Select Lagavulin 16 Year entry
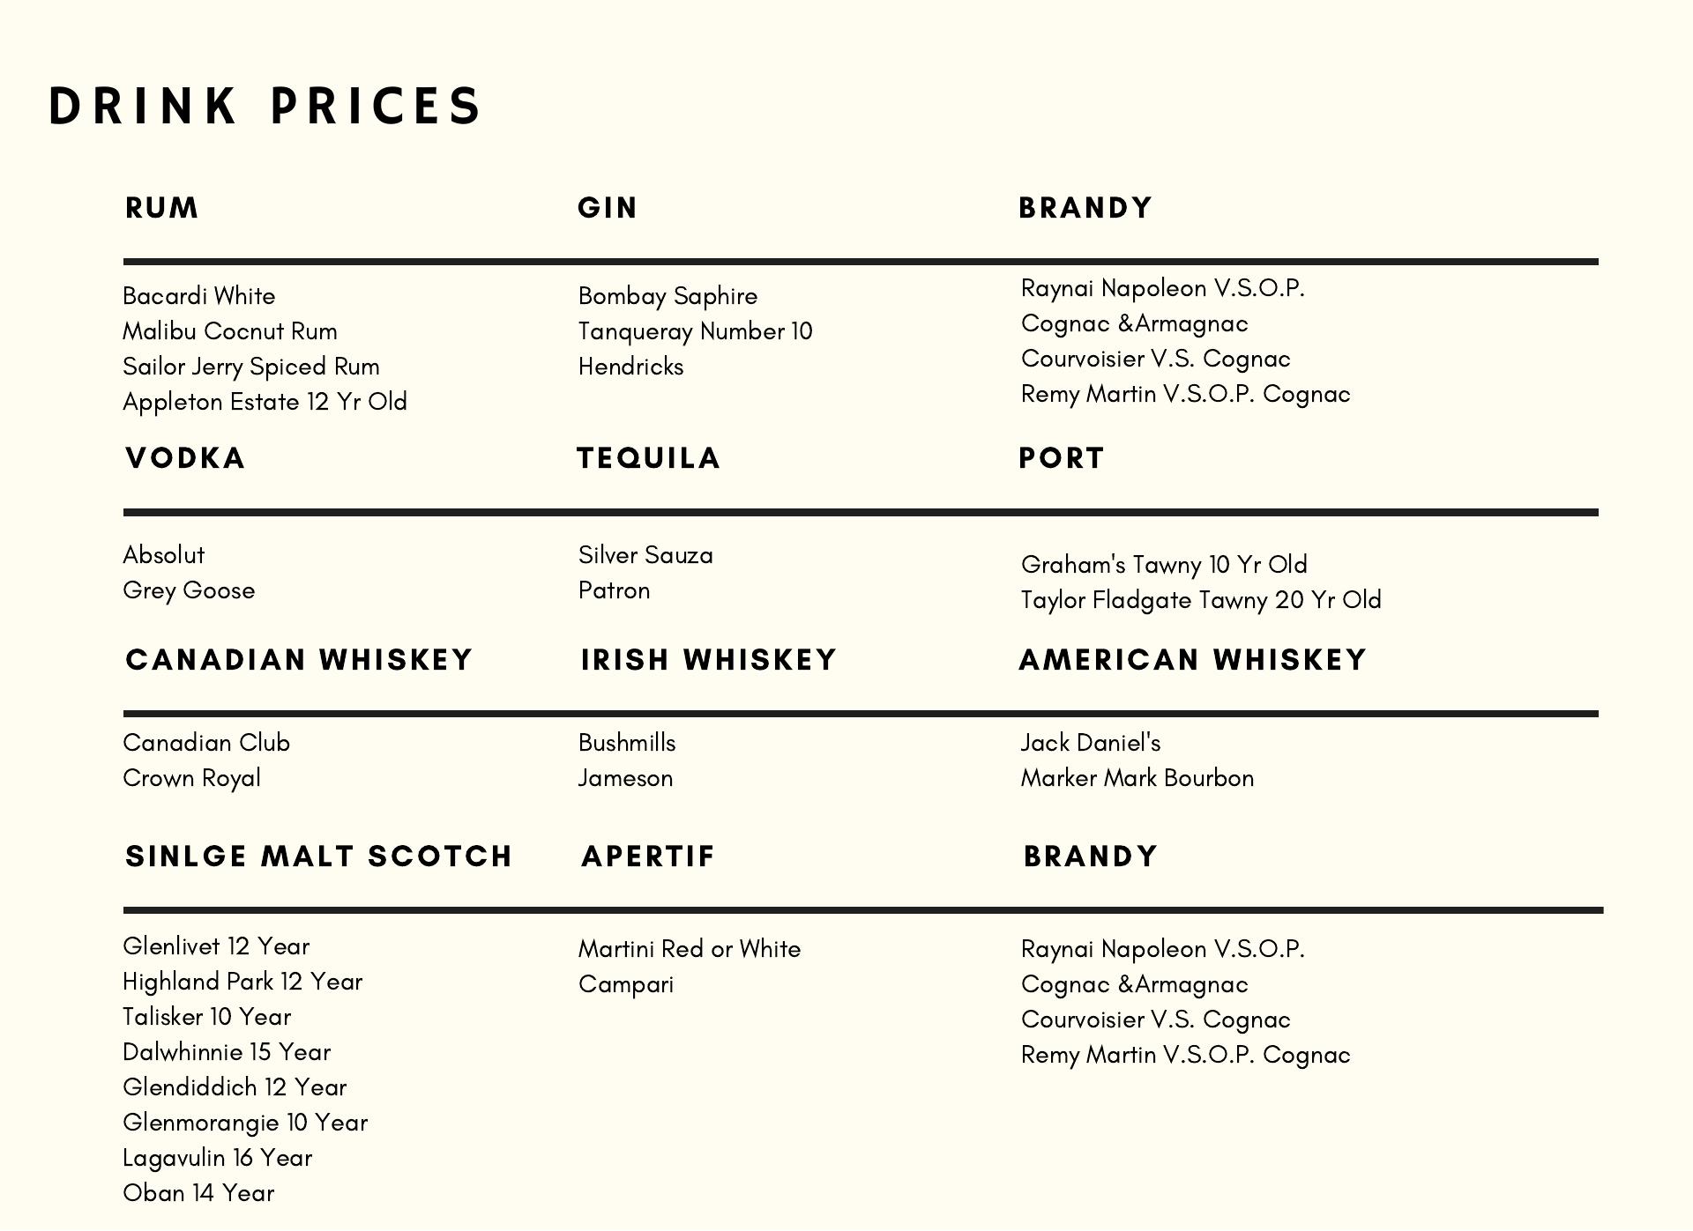 coord(217,1158)
